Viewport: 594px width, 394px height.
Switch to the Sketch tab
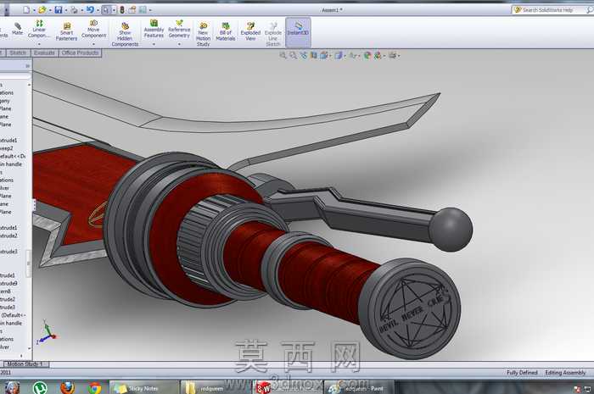point(18,53)
